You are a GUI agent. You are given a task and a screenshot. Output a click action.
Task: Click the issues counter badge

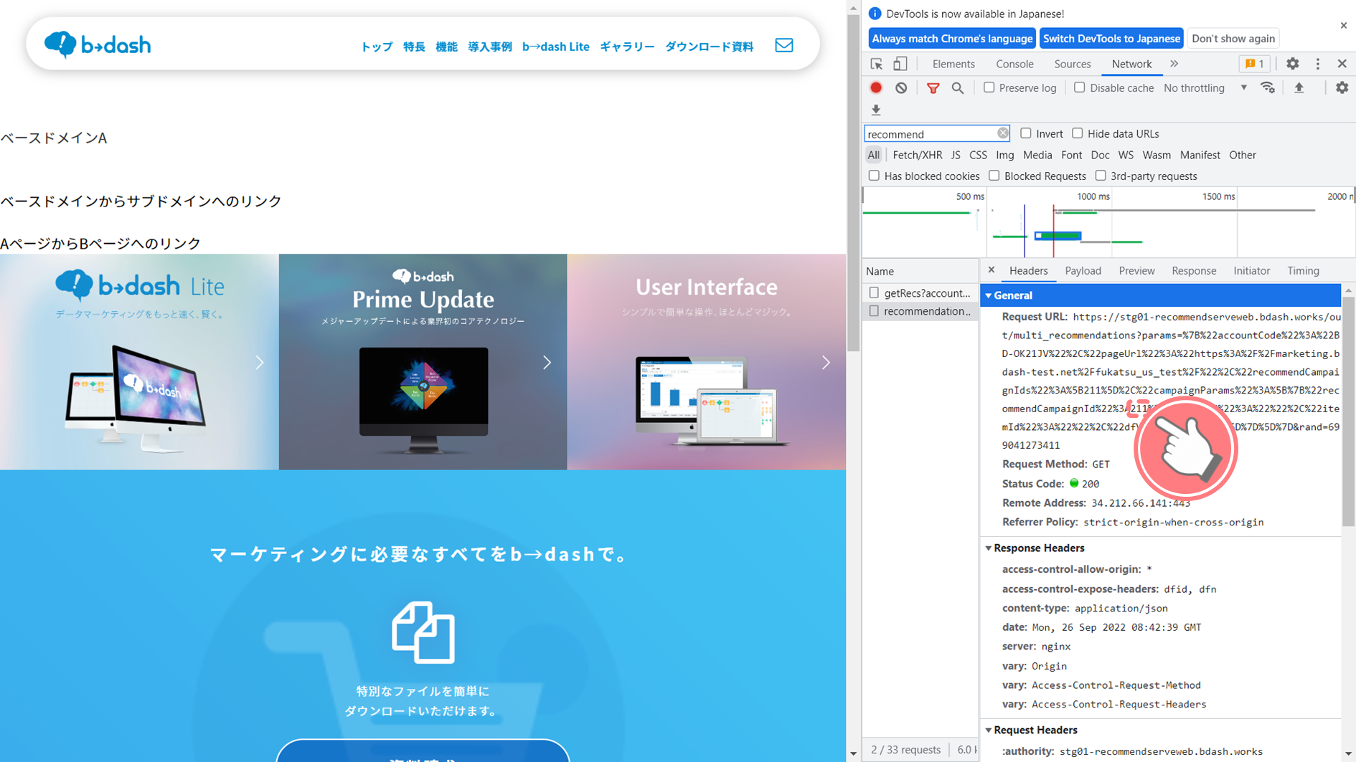pos(1255,64)
